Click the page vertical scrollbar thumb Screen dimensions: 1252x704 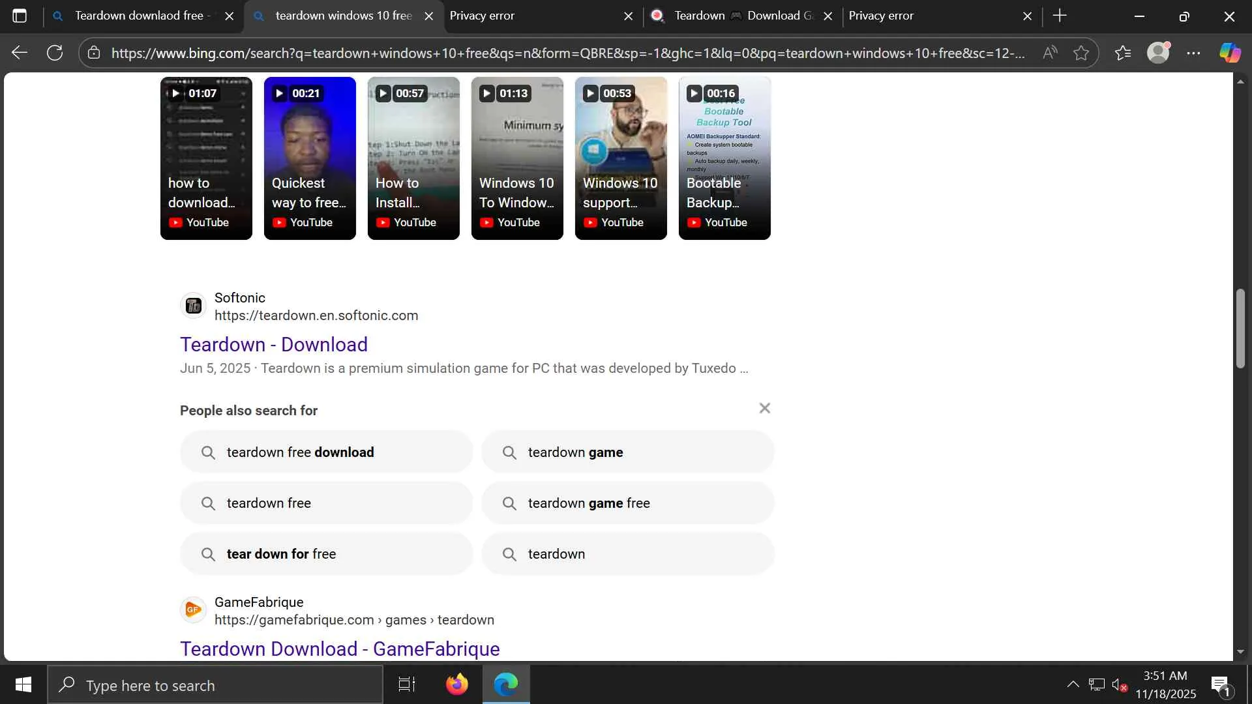point(1240,329)
